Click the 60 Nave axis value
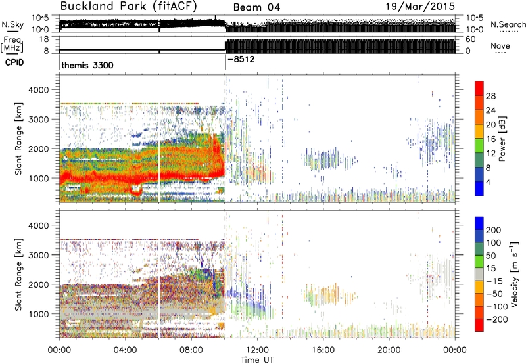This screenshot has height=364, width=526. [x=470, y=39]
